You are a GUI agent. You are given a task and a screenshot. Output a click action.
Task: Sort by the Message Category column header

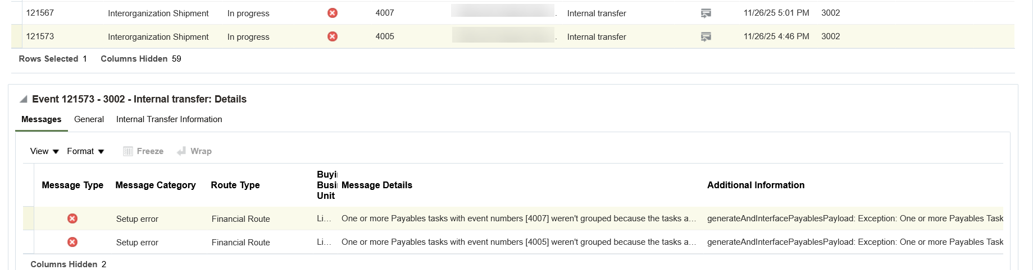pyautogui.click(x=156, y=185)
